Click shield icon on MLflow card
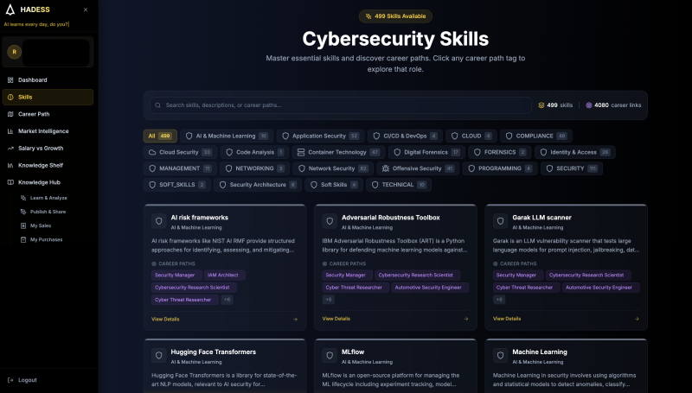 (x=330, y=356)
